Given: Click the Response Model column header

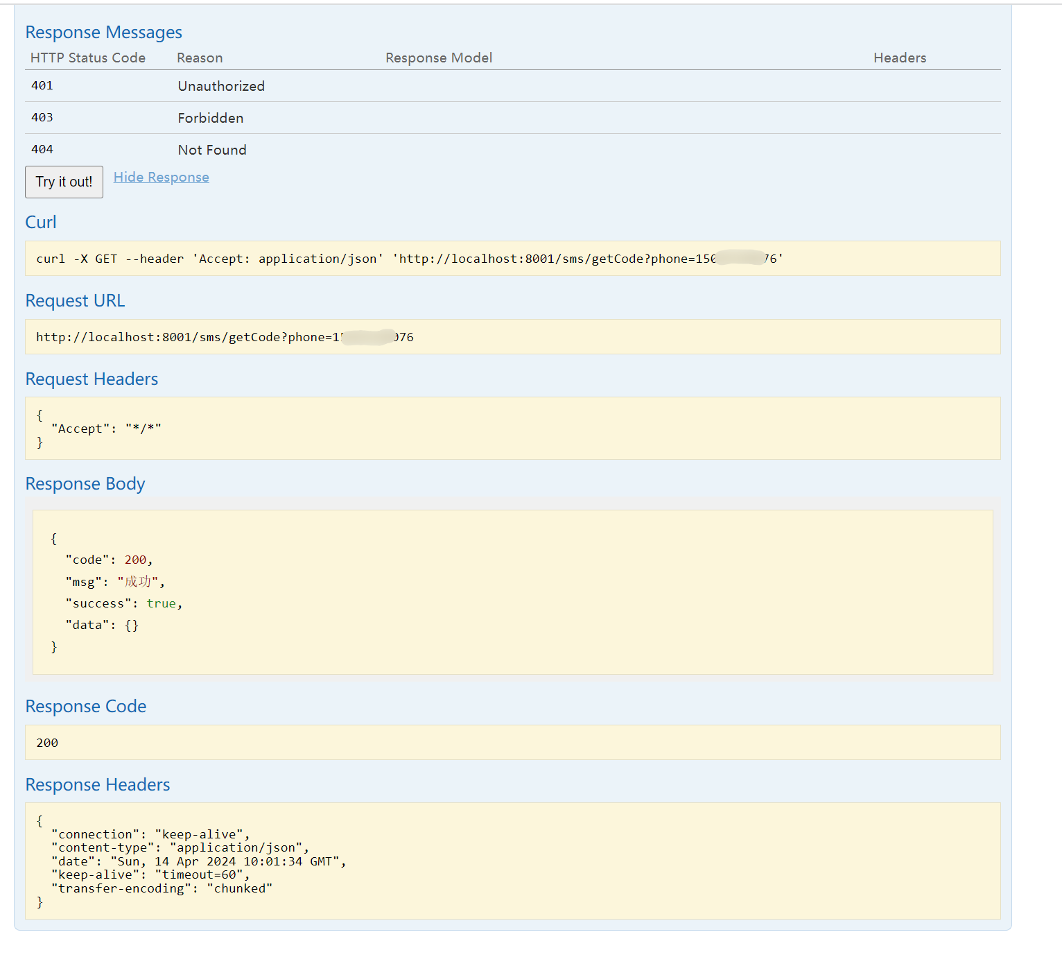Looking at the screenshot, I should pos(439,58).
